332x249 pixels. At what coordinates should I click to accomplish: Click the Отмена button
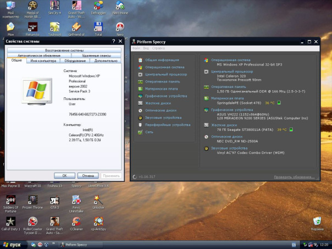[x=88, y=176]
